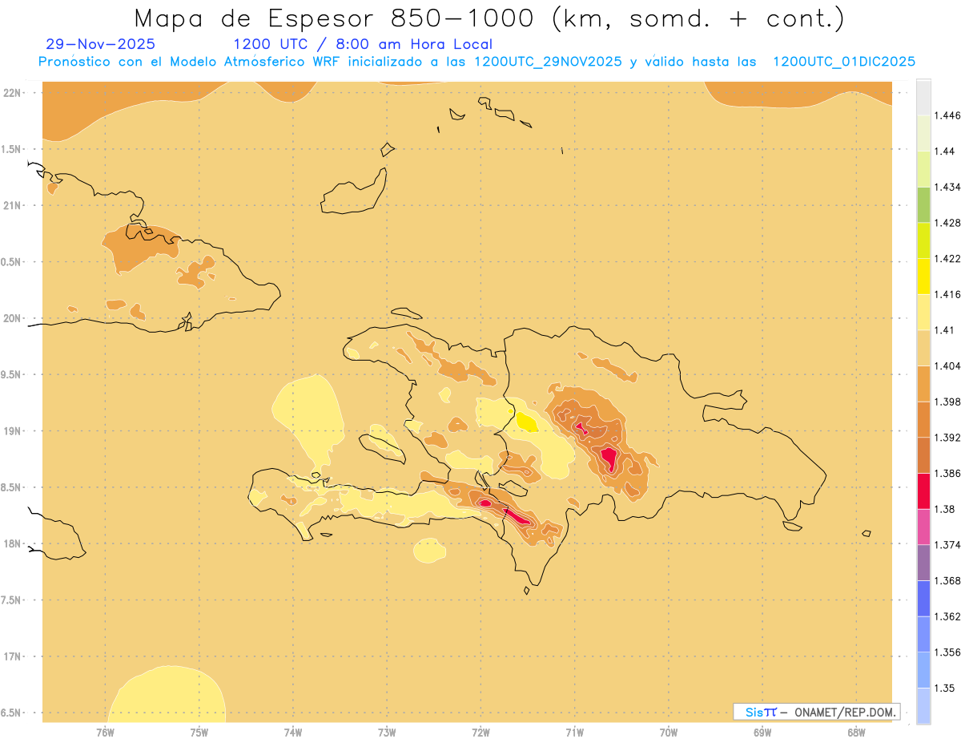
Task: Click the 1.5N latitude axis label
Action: click(x=12, y=149)
